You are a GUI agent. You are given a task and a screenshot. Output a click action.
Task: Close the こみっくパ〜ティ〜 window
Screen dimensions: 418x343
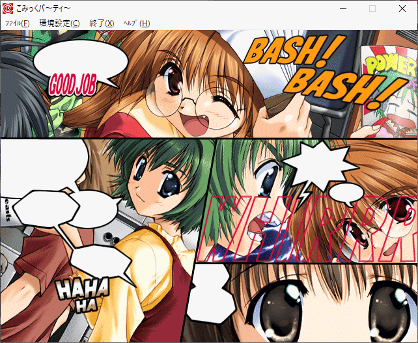(402, 8)
